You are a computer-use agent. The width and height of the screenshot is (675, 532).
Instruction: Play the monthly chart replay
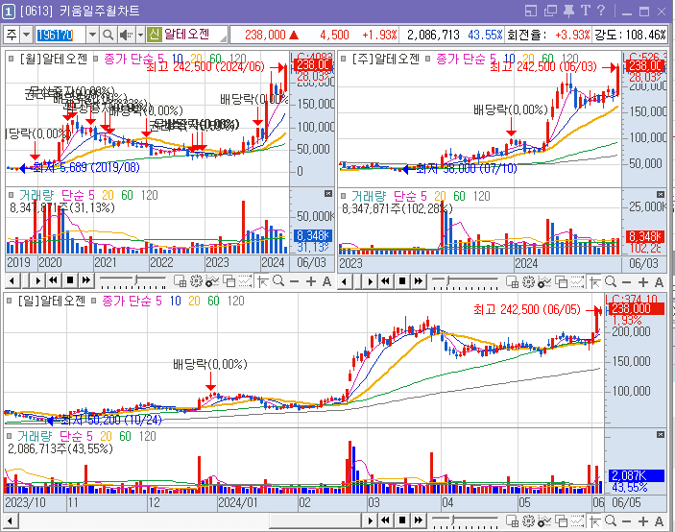click(37, 281)
